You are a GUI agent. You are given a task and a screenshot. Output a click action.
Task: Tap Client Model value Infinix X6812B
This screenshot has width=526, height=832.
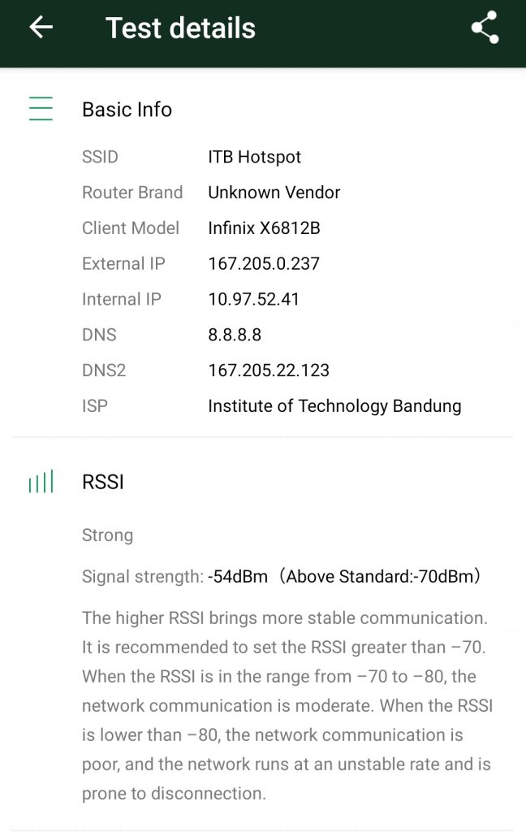[x=264, y=228]
